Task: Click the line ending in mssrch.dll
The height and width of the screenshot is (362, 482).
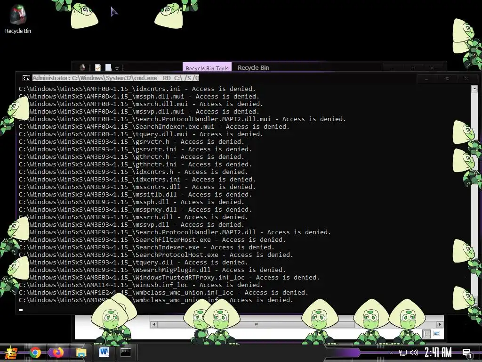Action: [x=133, y=217]
